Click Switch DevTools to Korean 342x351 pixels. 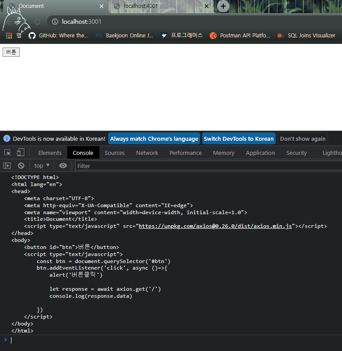click(239, 139)
